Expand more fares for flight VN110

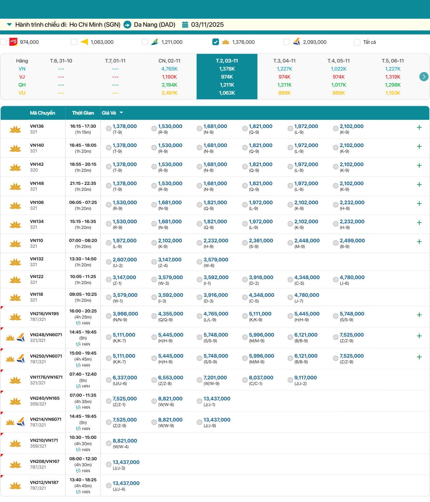click(x=419, y=242)
